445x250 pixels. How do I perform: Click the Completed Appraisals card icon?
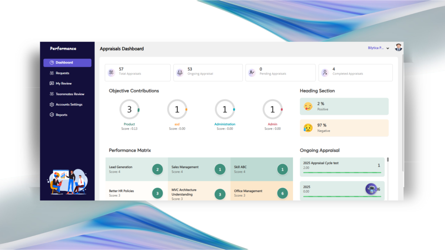(325, 73)
